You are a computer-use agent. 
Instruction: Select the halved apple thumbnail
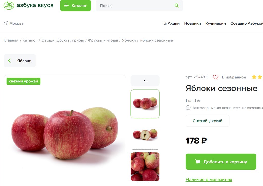click(145, 135)
